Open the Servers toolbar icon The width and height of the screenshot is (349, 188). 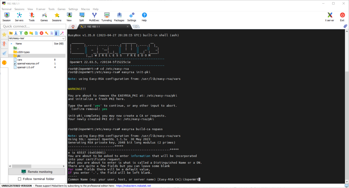(19, 17)
